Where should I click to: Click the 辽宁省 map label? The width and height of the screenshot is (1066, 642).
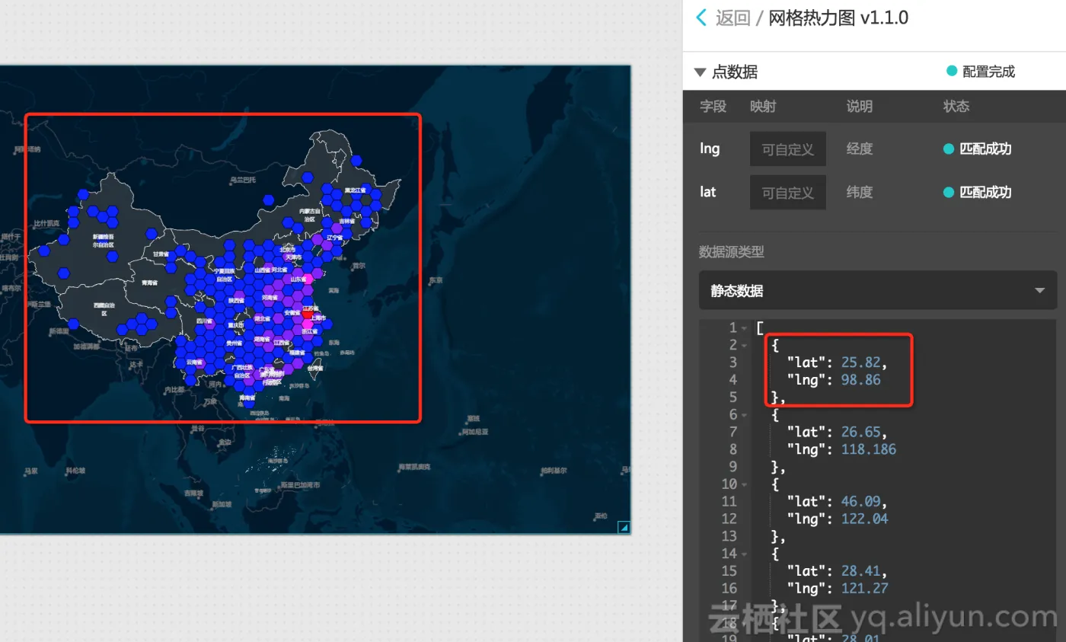[335, 237]
